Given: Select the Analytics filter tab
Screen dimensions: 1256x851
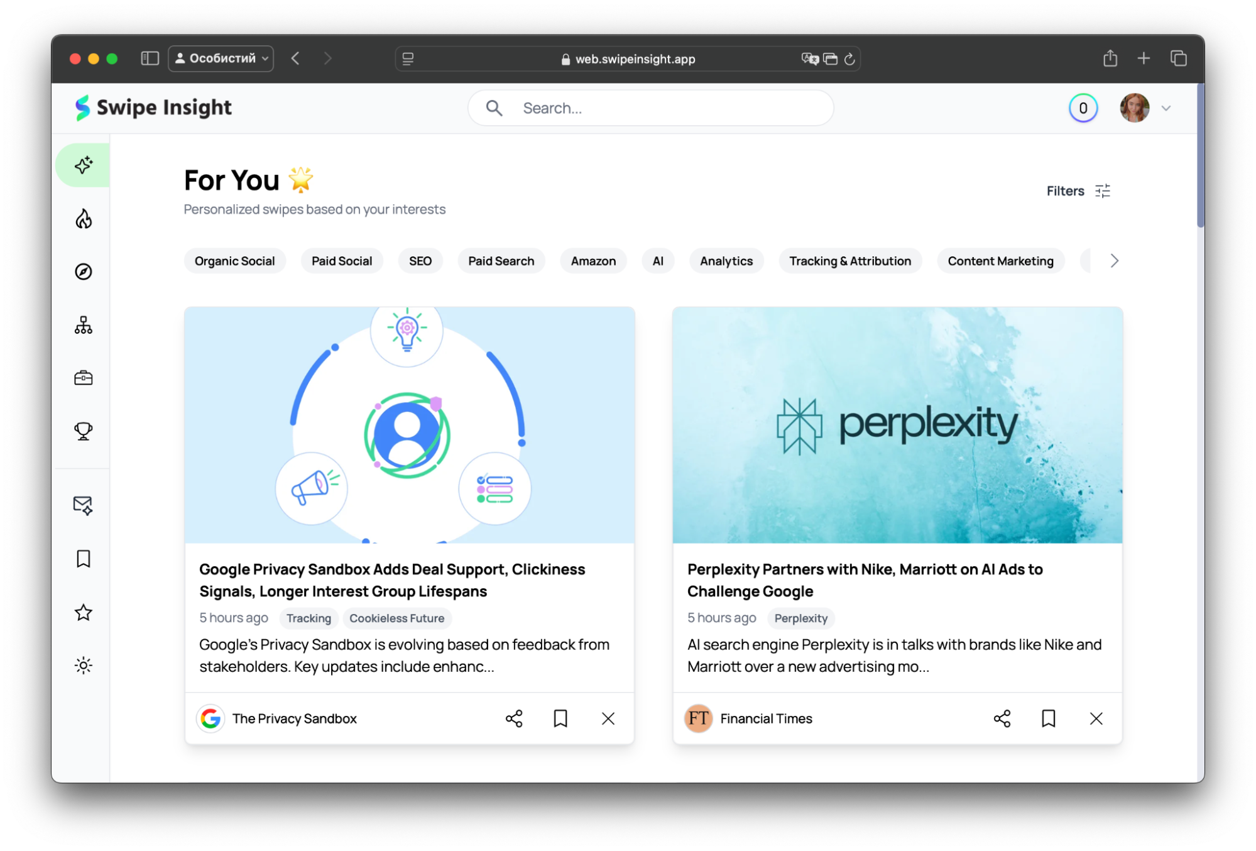Looking at the screenshot, I should point(726,261).
